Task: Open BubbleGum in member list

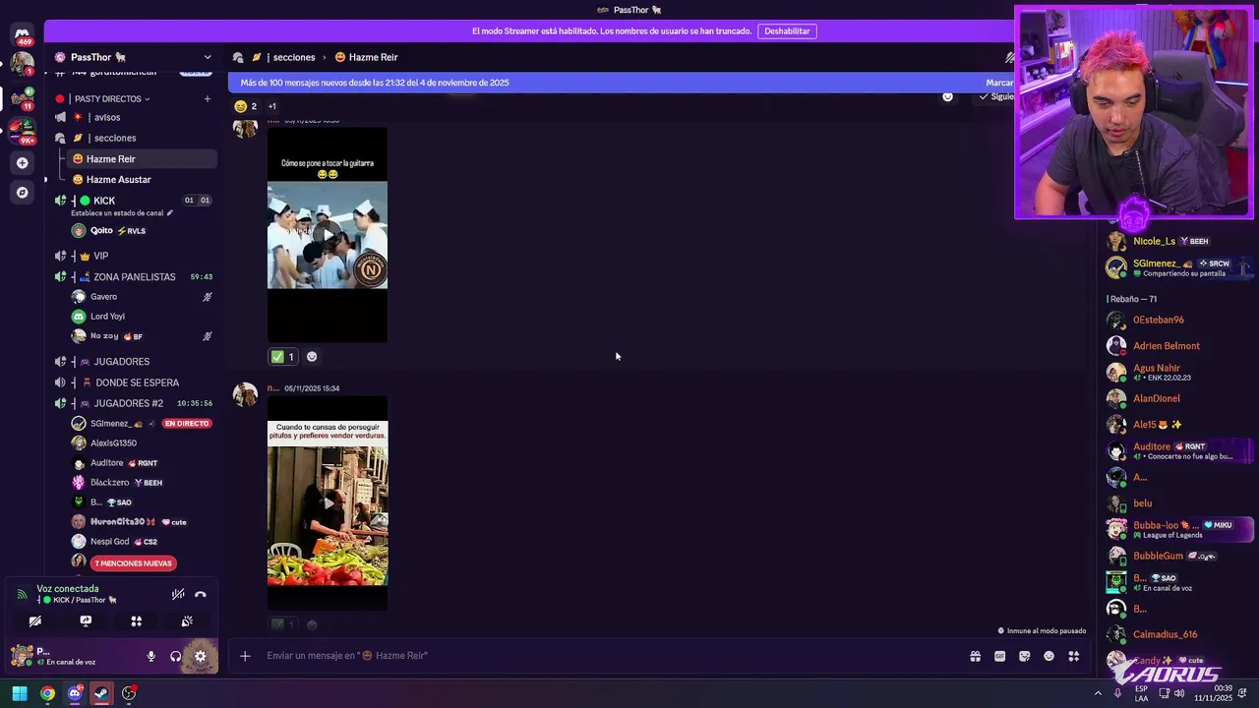Action: (1158, 556)
